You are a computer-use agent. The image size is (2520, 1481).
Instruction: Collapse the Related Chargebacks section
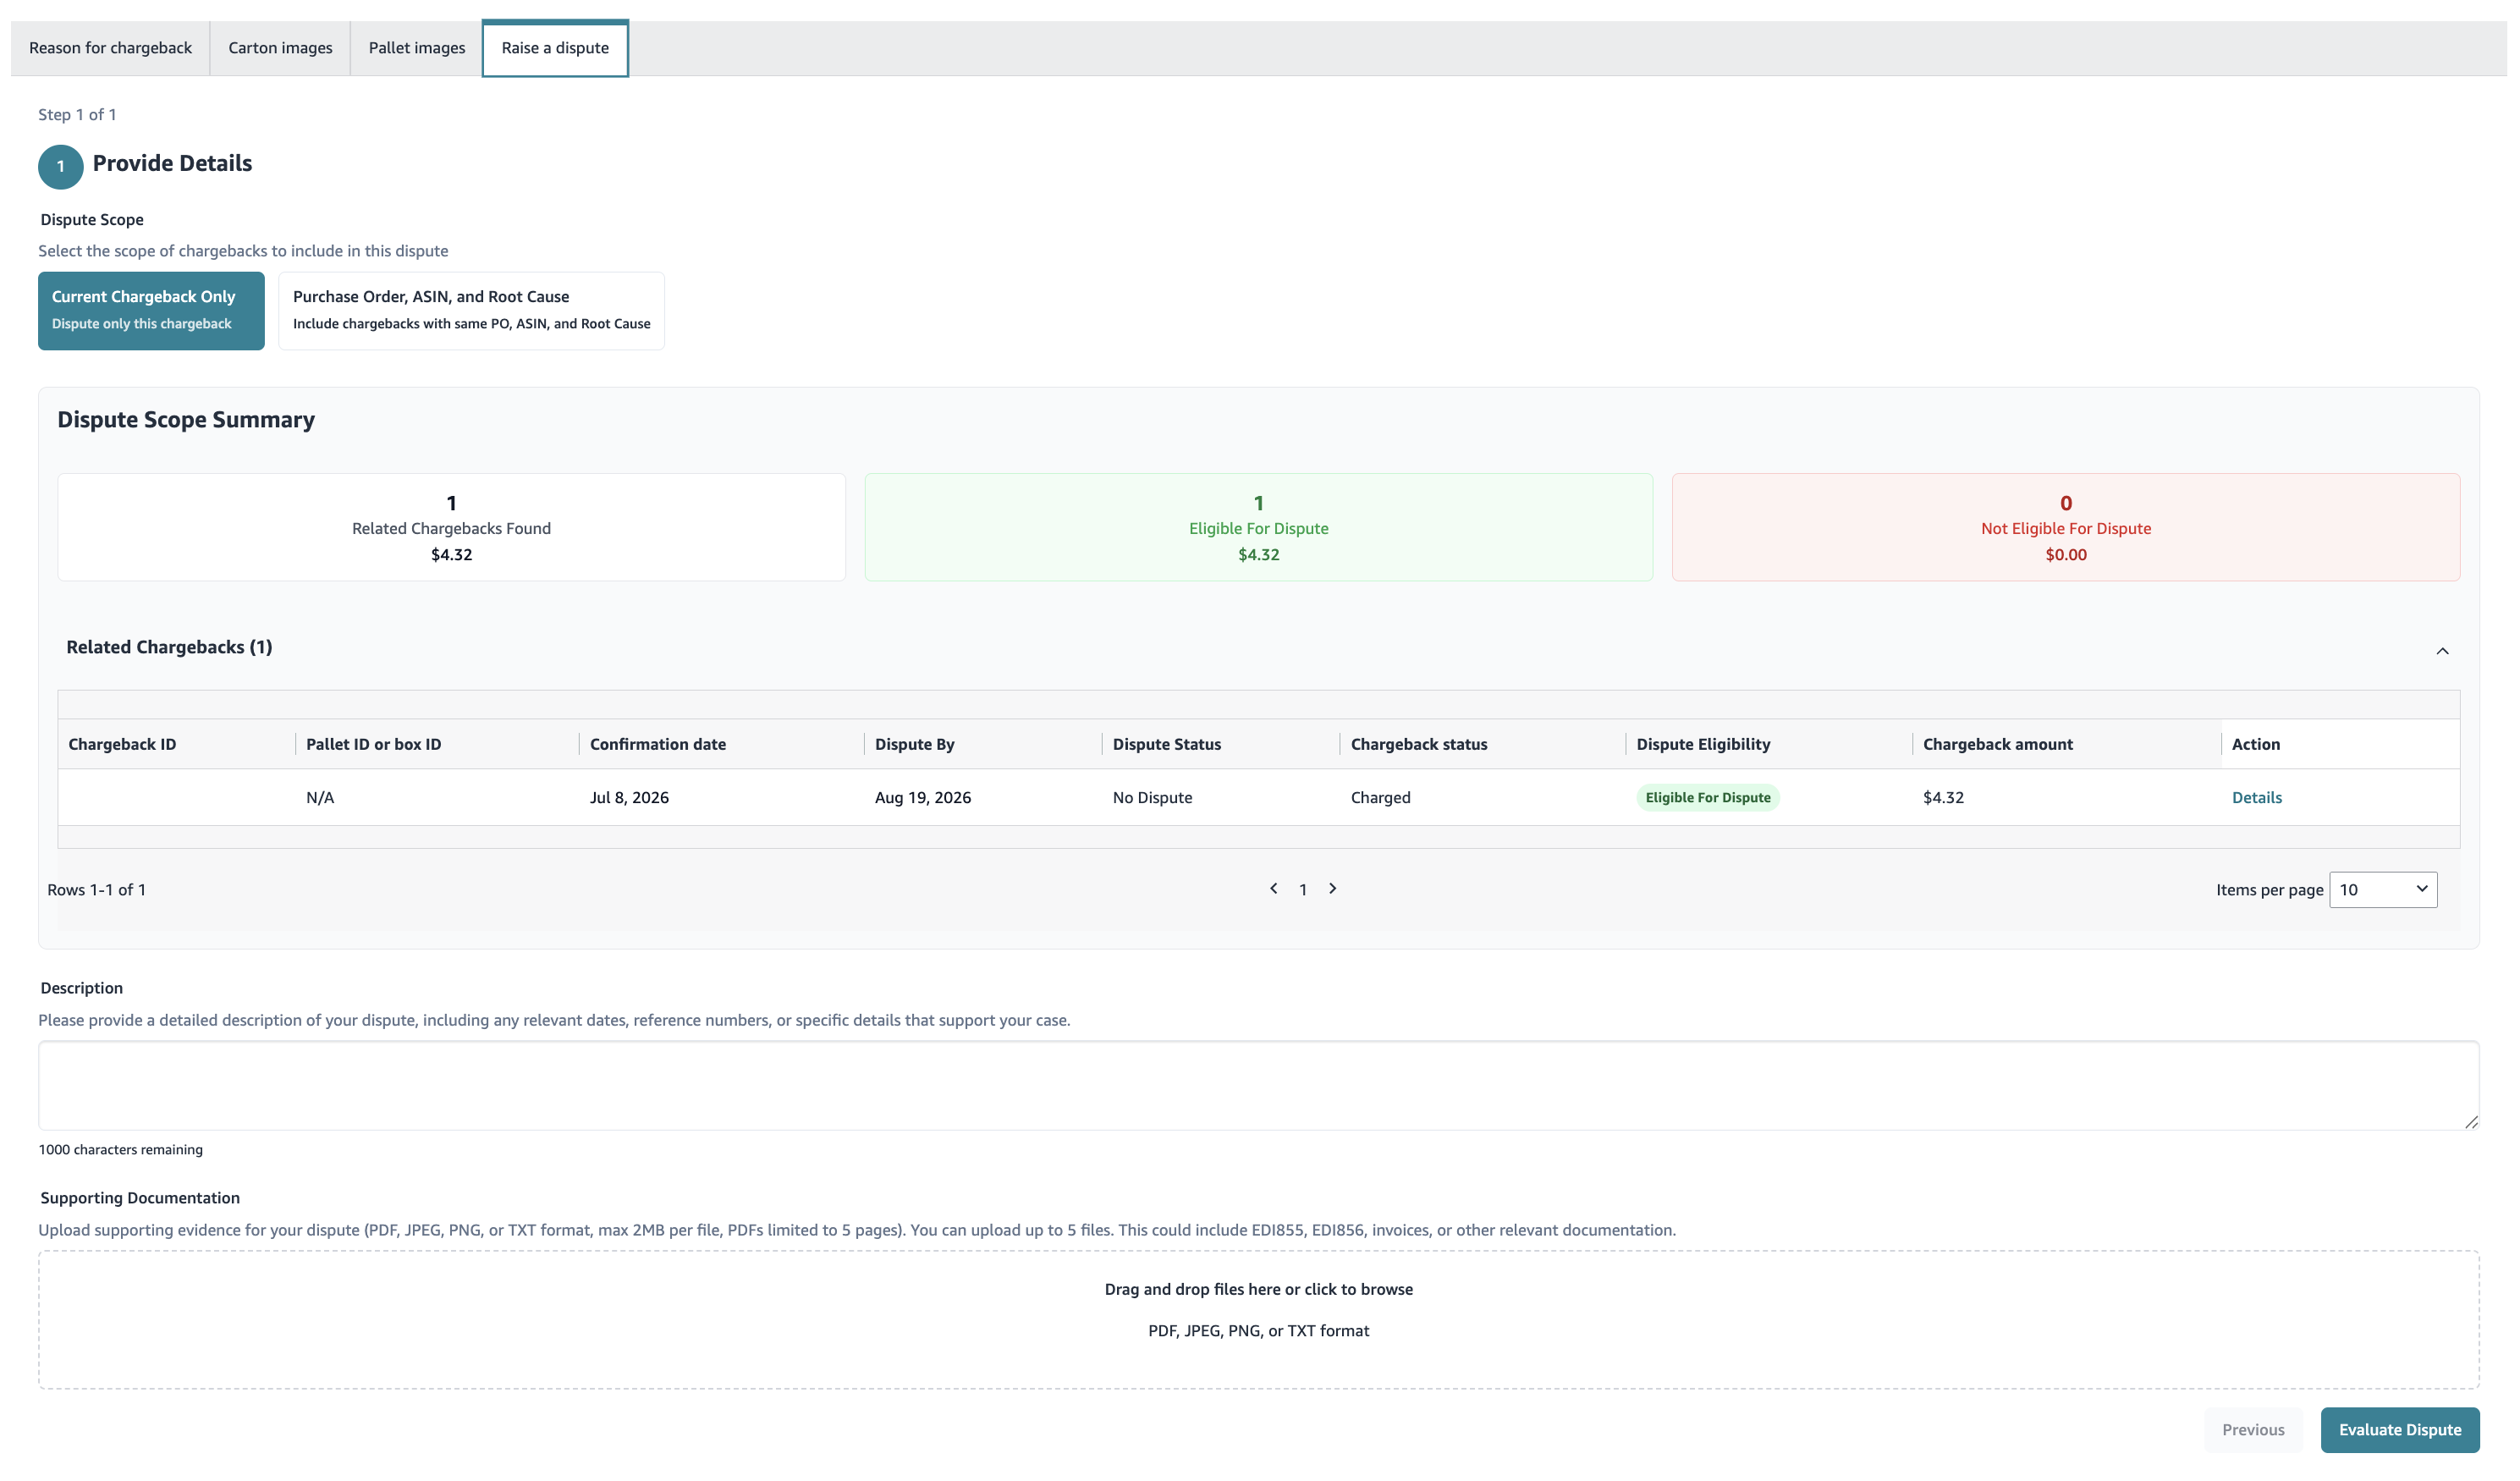(2442, 651)
